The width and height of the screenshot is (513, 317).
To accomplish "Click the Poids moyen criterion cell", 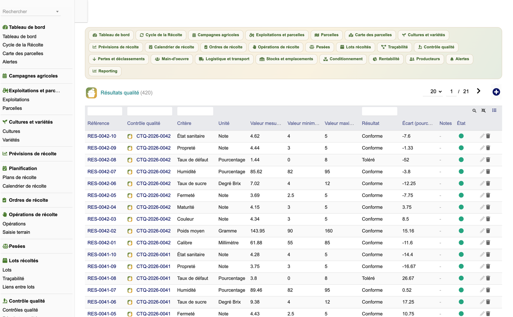I will [x=191, y=231].
